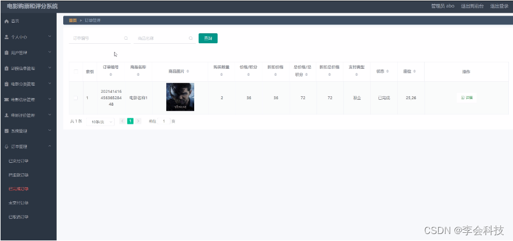Select page 1 pagination button

tap(130, 121)
